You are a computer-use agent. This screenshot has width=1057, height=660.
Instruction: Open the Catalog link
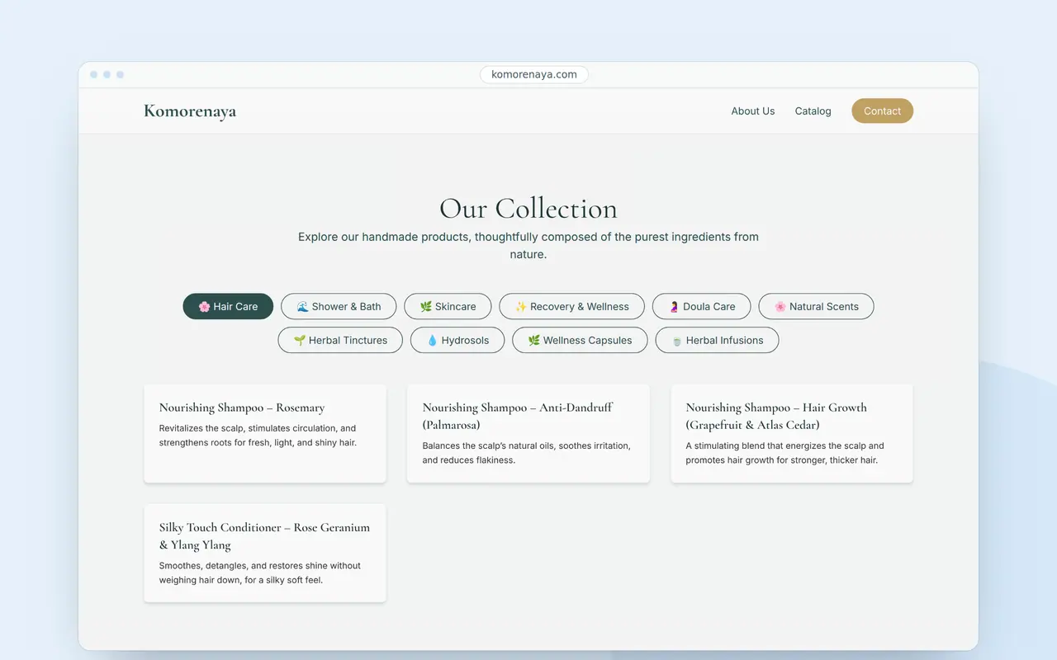tap(813, 111)
